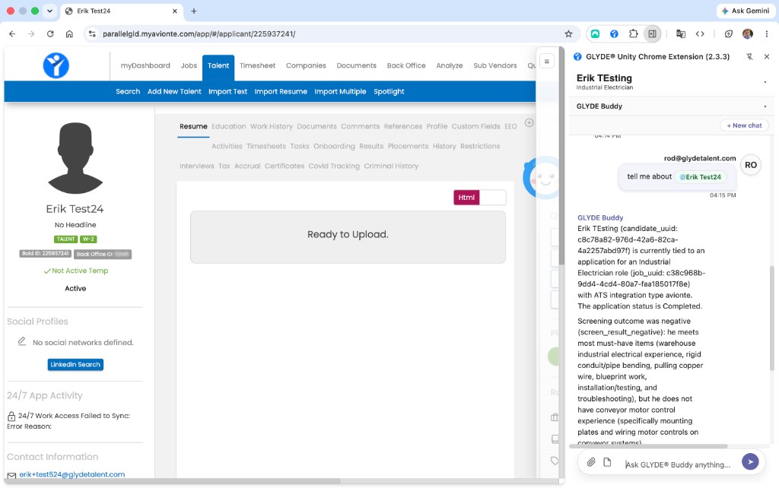Click the browser back arrow
The height and width of the screenshot is (488, 779).
point(12,33)
